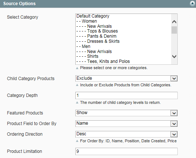Click the category list scrollbar thumb
The image size is (196, 158).
174,30
